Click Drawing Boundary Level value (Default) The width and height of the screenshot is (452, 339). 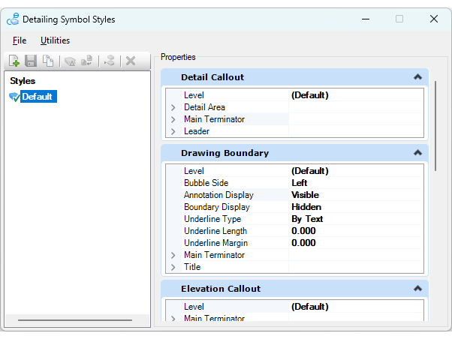[x=356, y=171]
